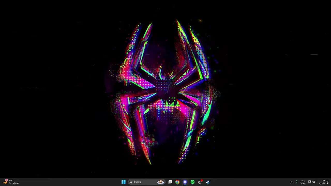Open the Windows Start menu
Viewport: 331px width, 186px height.
pos(123,182)
